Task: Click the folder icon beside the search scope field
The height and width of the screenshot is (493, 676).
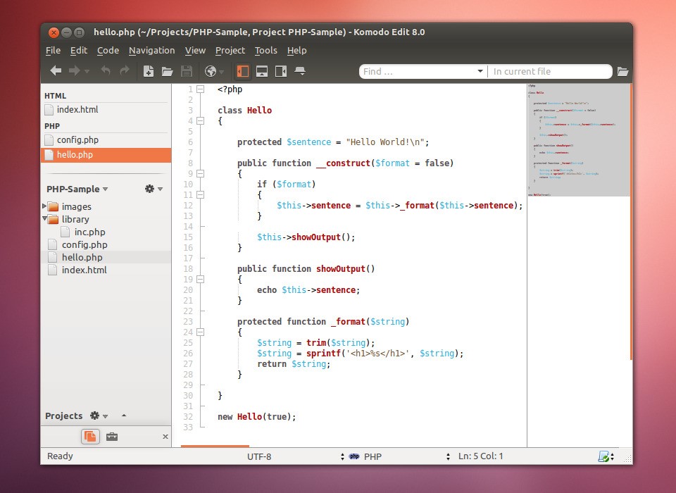Action: pos(622,71)
